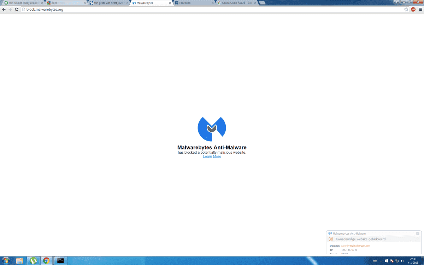Click the Adblock Plus extension icon
This screenshot has height=265, width=424.
coord(413,10)
